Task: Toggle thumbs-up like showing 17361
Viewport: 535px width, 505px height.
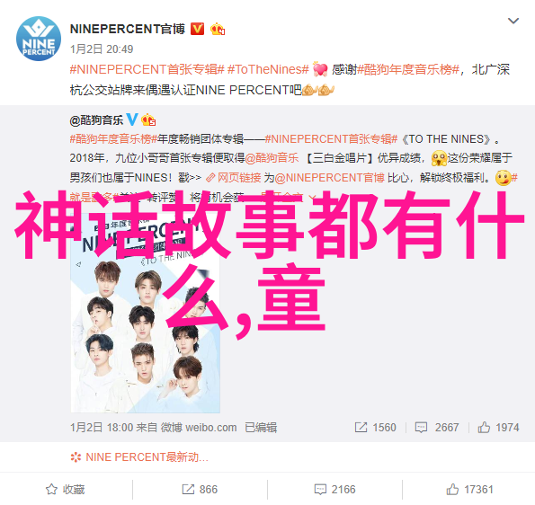Action: (x=470, y=490)
